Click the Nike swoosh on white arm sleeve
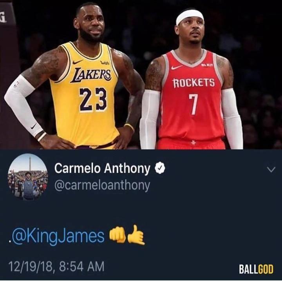Viewport: 282px width, 282px height. (x=33, y=126)
